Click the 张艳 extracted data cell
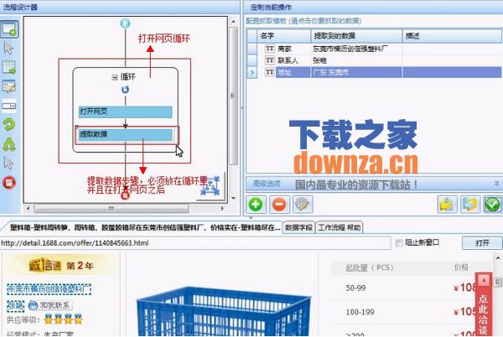 [356, 60]
